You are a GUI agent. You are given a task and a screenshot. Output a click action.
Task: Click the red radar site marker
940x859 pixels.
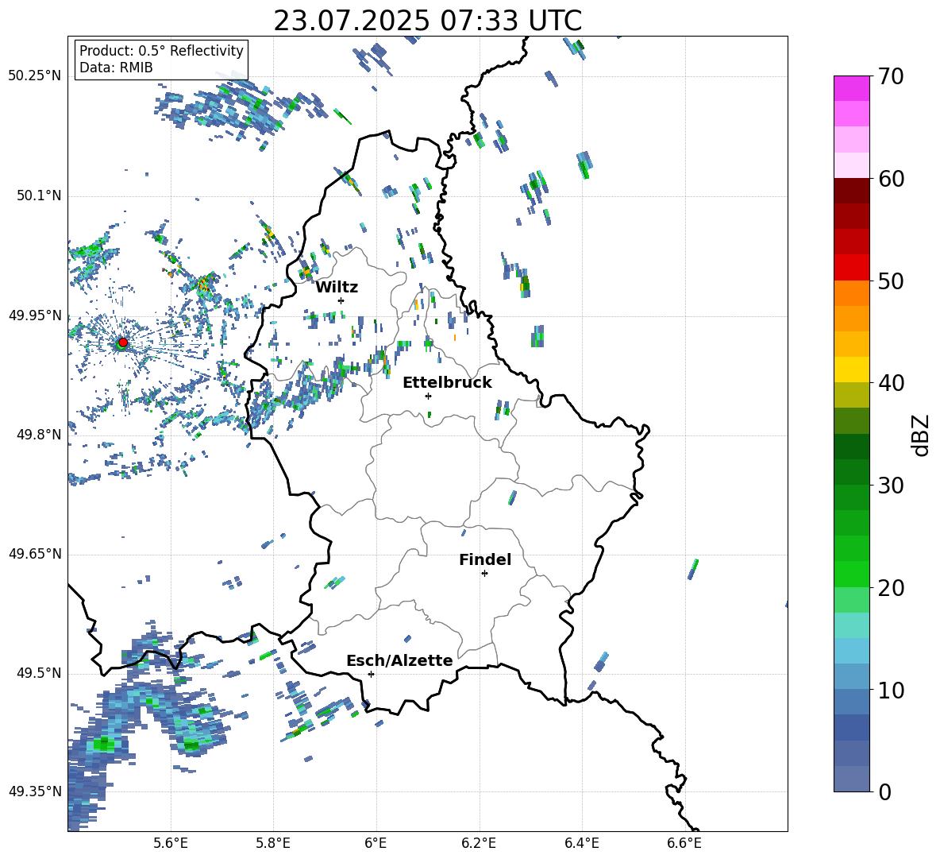[x=123, y=342]
